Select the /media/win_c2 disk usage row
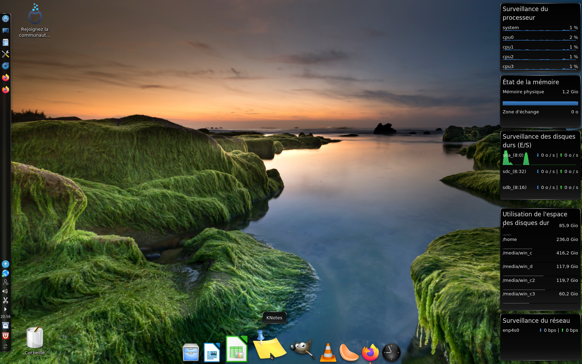 coord(540,280)
